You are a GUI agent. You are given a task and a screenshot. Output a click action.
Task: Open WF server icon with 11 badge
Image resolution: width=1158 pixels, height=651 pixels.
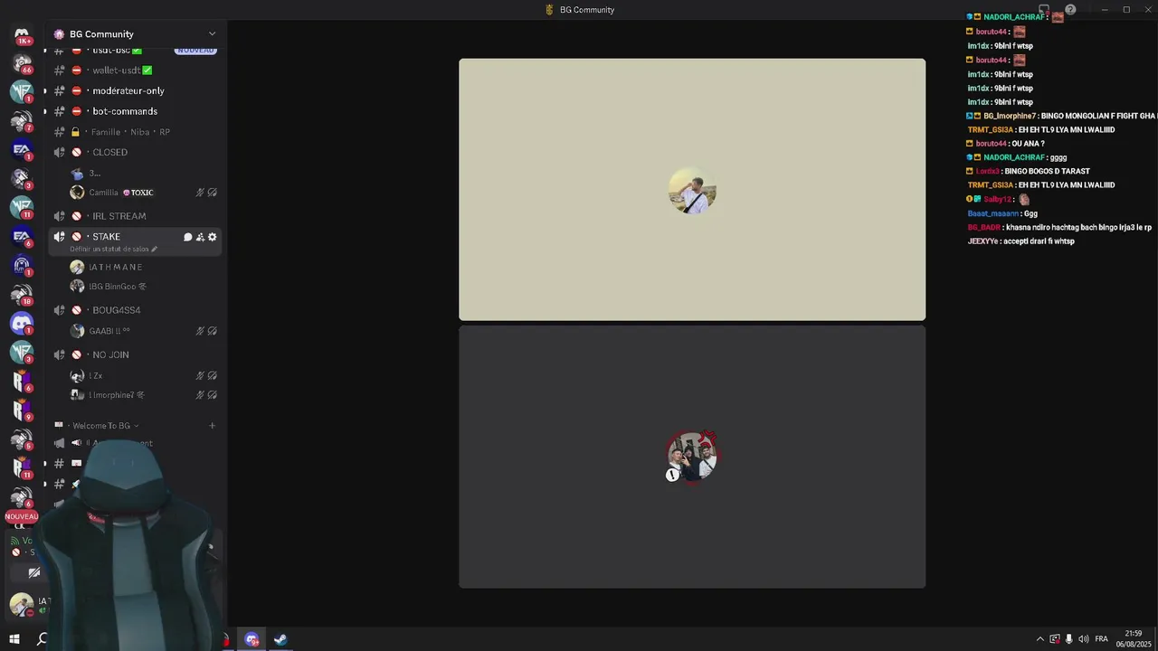point(22,207)
